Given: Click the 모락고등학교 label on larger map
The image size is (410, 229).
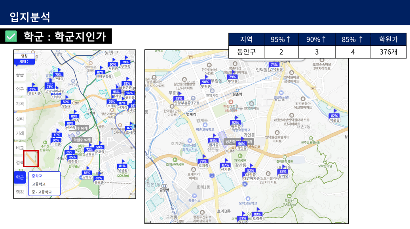Looking at the screenshot, I should (248, 203).
